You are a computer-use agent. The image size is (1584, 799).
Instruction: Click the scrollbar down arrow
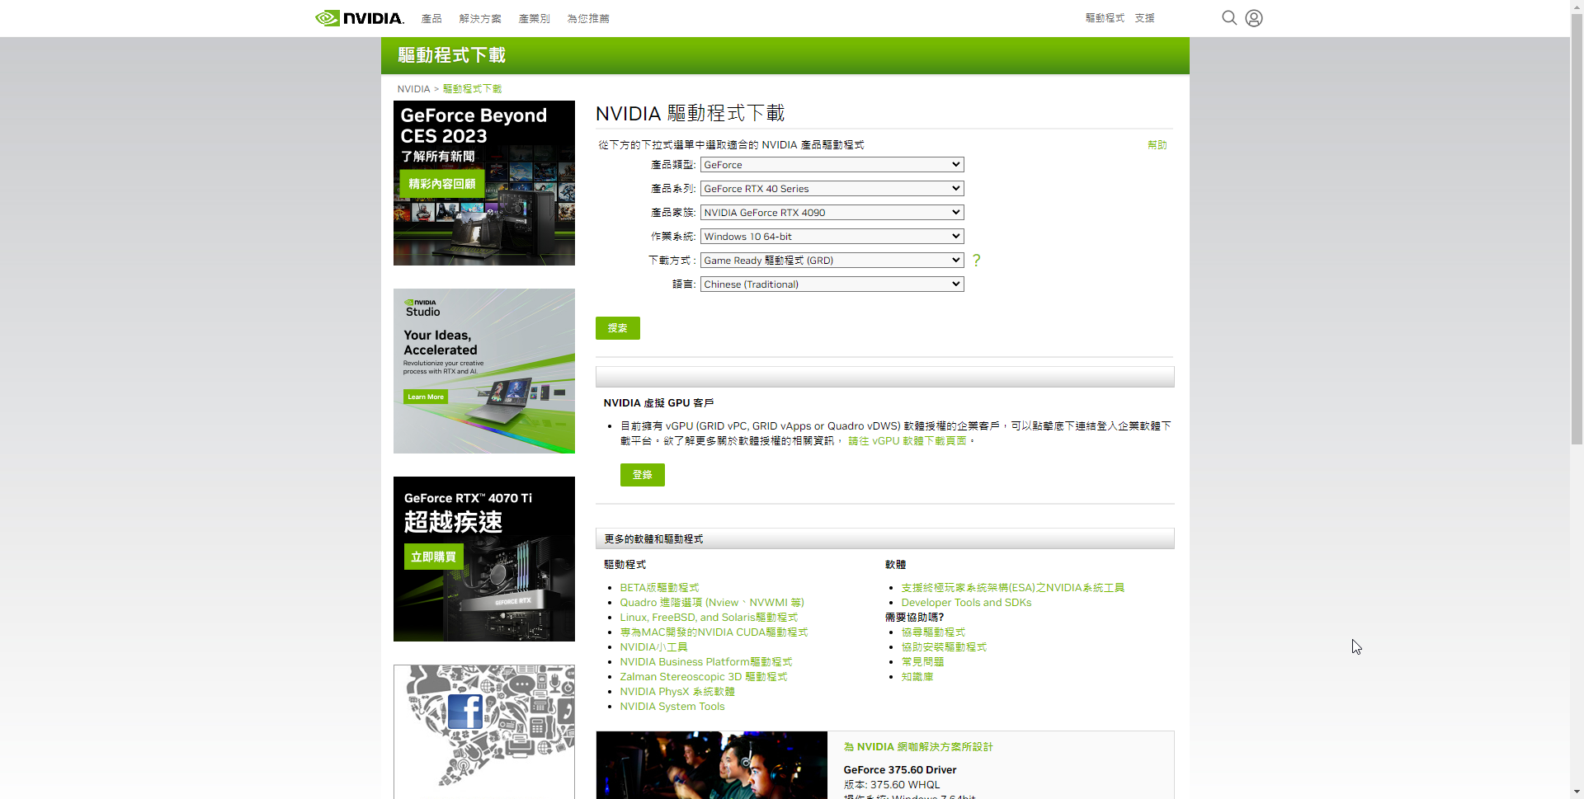coord(1577,792)
